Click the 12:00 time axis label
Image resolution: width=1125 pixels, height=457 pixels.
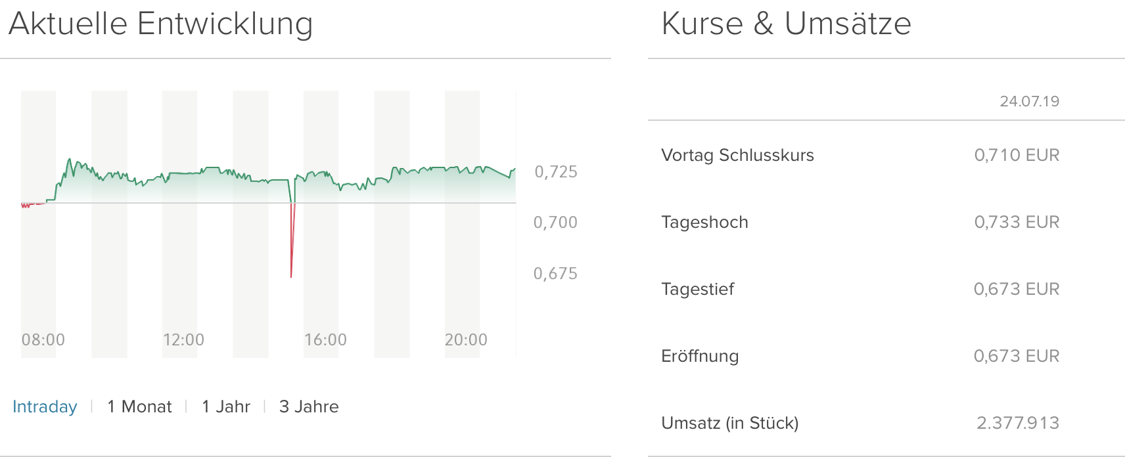[184, 339]
